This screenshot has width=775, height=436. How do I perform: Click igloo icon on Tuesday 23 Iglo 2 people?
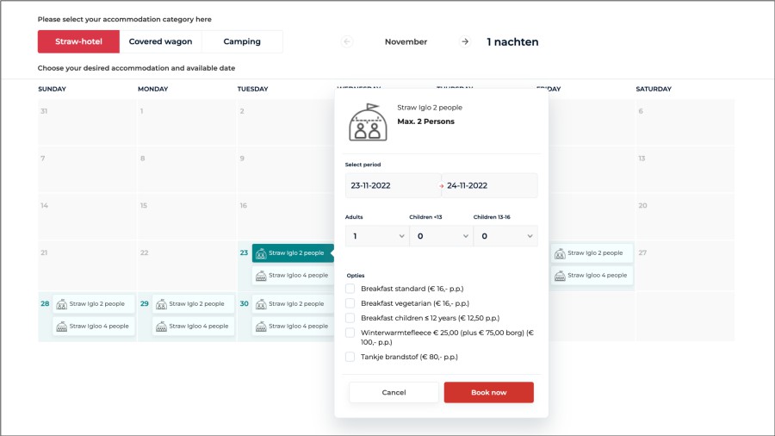261,253
